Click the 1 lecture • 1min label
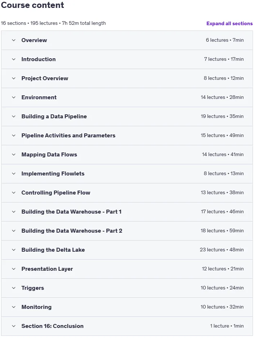 pos(227,326)
